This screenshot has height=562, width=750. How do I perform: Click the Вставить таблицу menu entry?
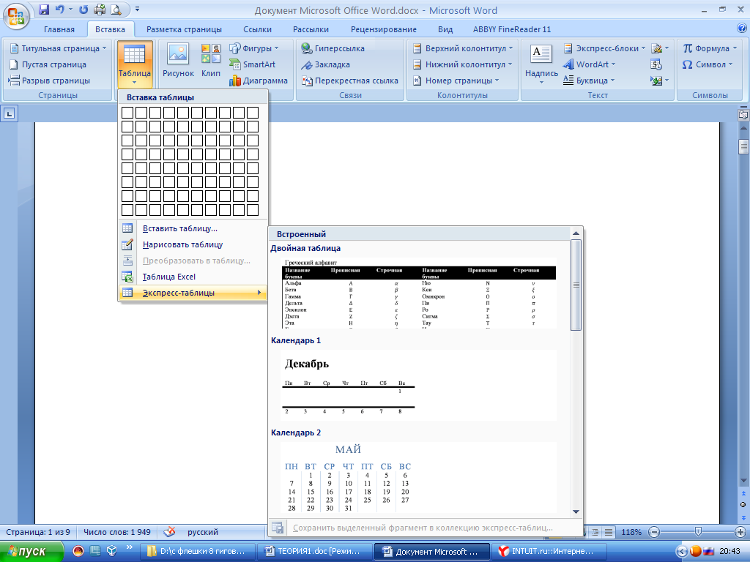coord(193,228)
